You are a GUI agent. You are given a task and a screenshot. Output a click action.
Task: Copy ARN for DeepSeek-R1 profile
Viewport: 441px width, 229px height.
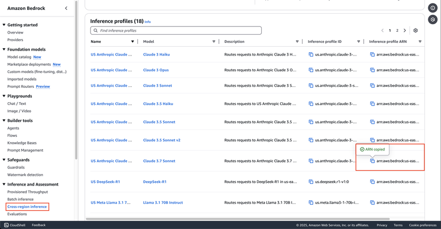tap(373, 182)
